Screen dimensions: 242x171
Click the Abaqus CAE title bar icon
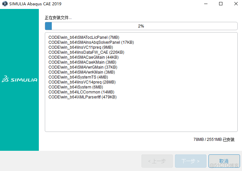5,4
